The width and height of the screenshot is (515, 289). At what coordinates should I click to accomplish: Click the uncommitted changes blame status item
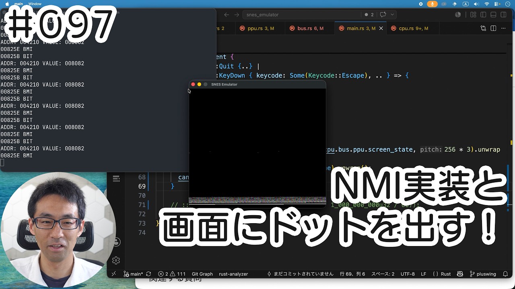tap(300, 274)
